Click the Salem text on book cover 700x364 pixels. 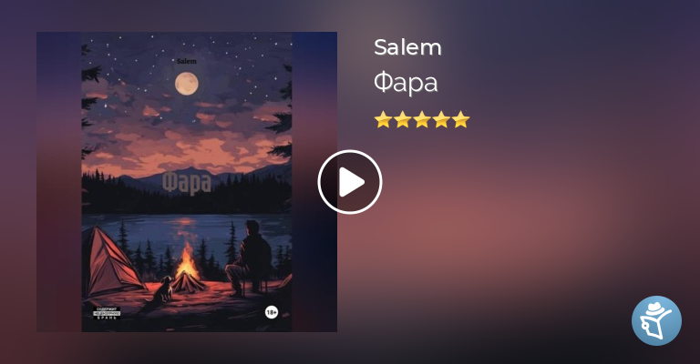(187, 61)
